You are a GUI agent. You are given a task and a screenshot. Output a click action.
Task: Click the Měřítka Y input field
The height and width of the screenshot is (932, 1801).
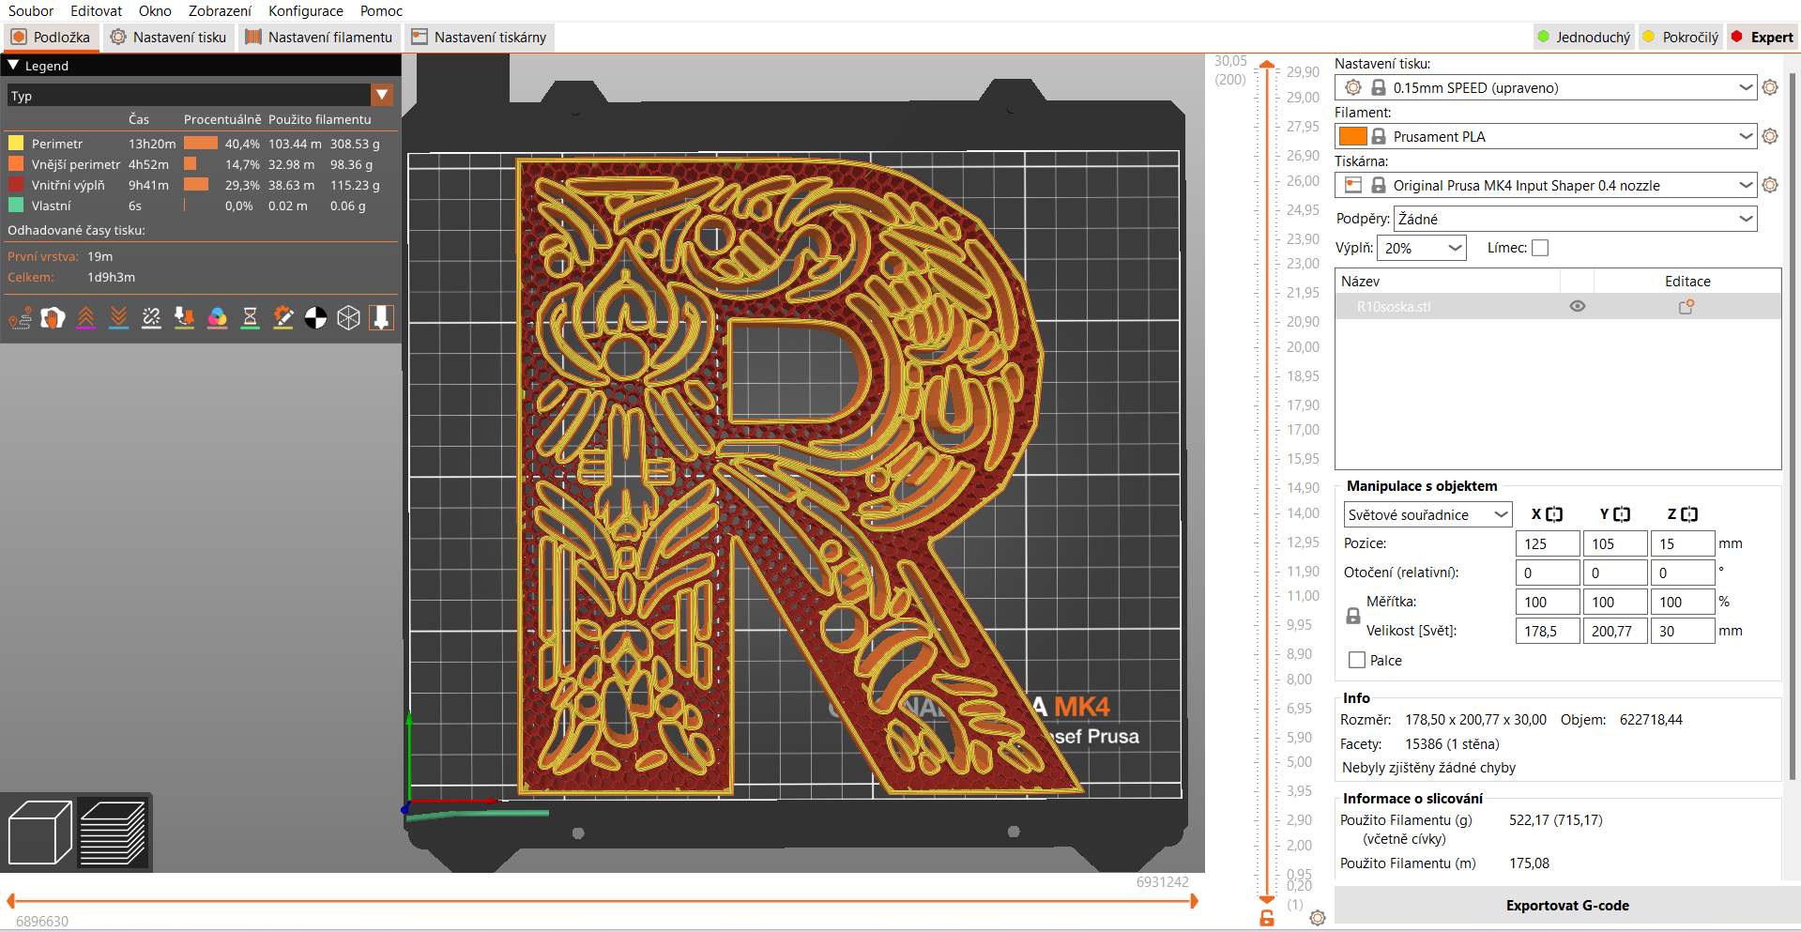pos(1615,602)
